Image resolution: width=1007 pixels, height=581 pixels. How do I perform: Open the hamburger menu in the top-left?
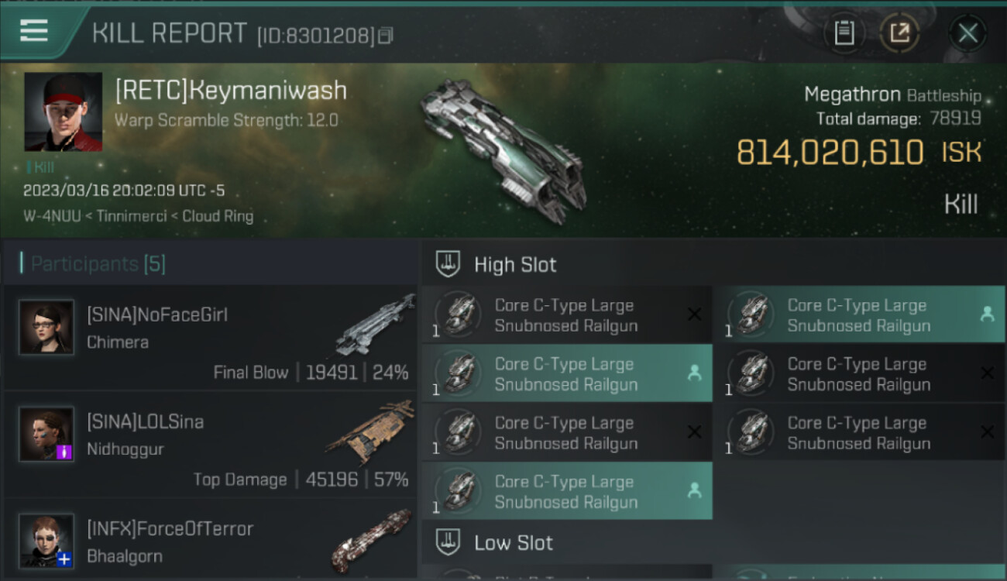[33, 31]
